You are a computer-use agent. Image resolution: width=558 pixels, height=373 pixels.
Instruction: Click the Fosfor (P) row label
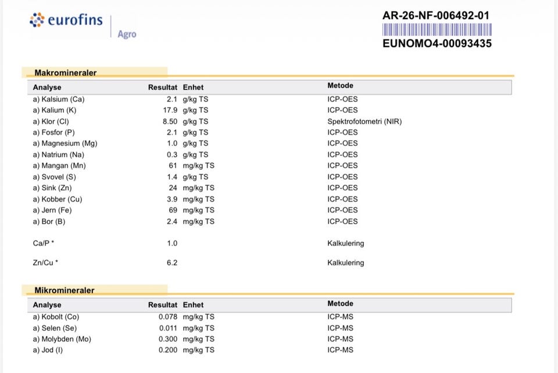(53, 132)
